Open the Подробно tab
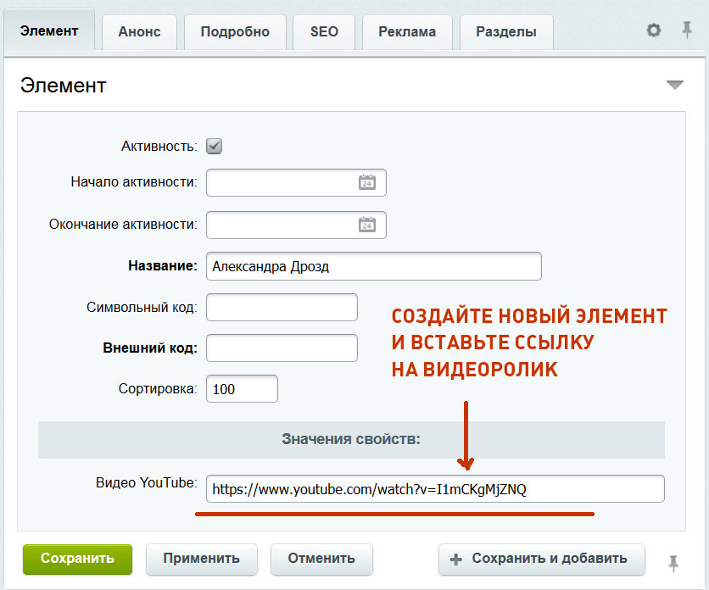Viewport: 709px width, 590px height. click(x=235, y=32)
